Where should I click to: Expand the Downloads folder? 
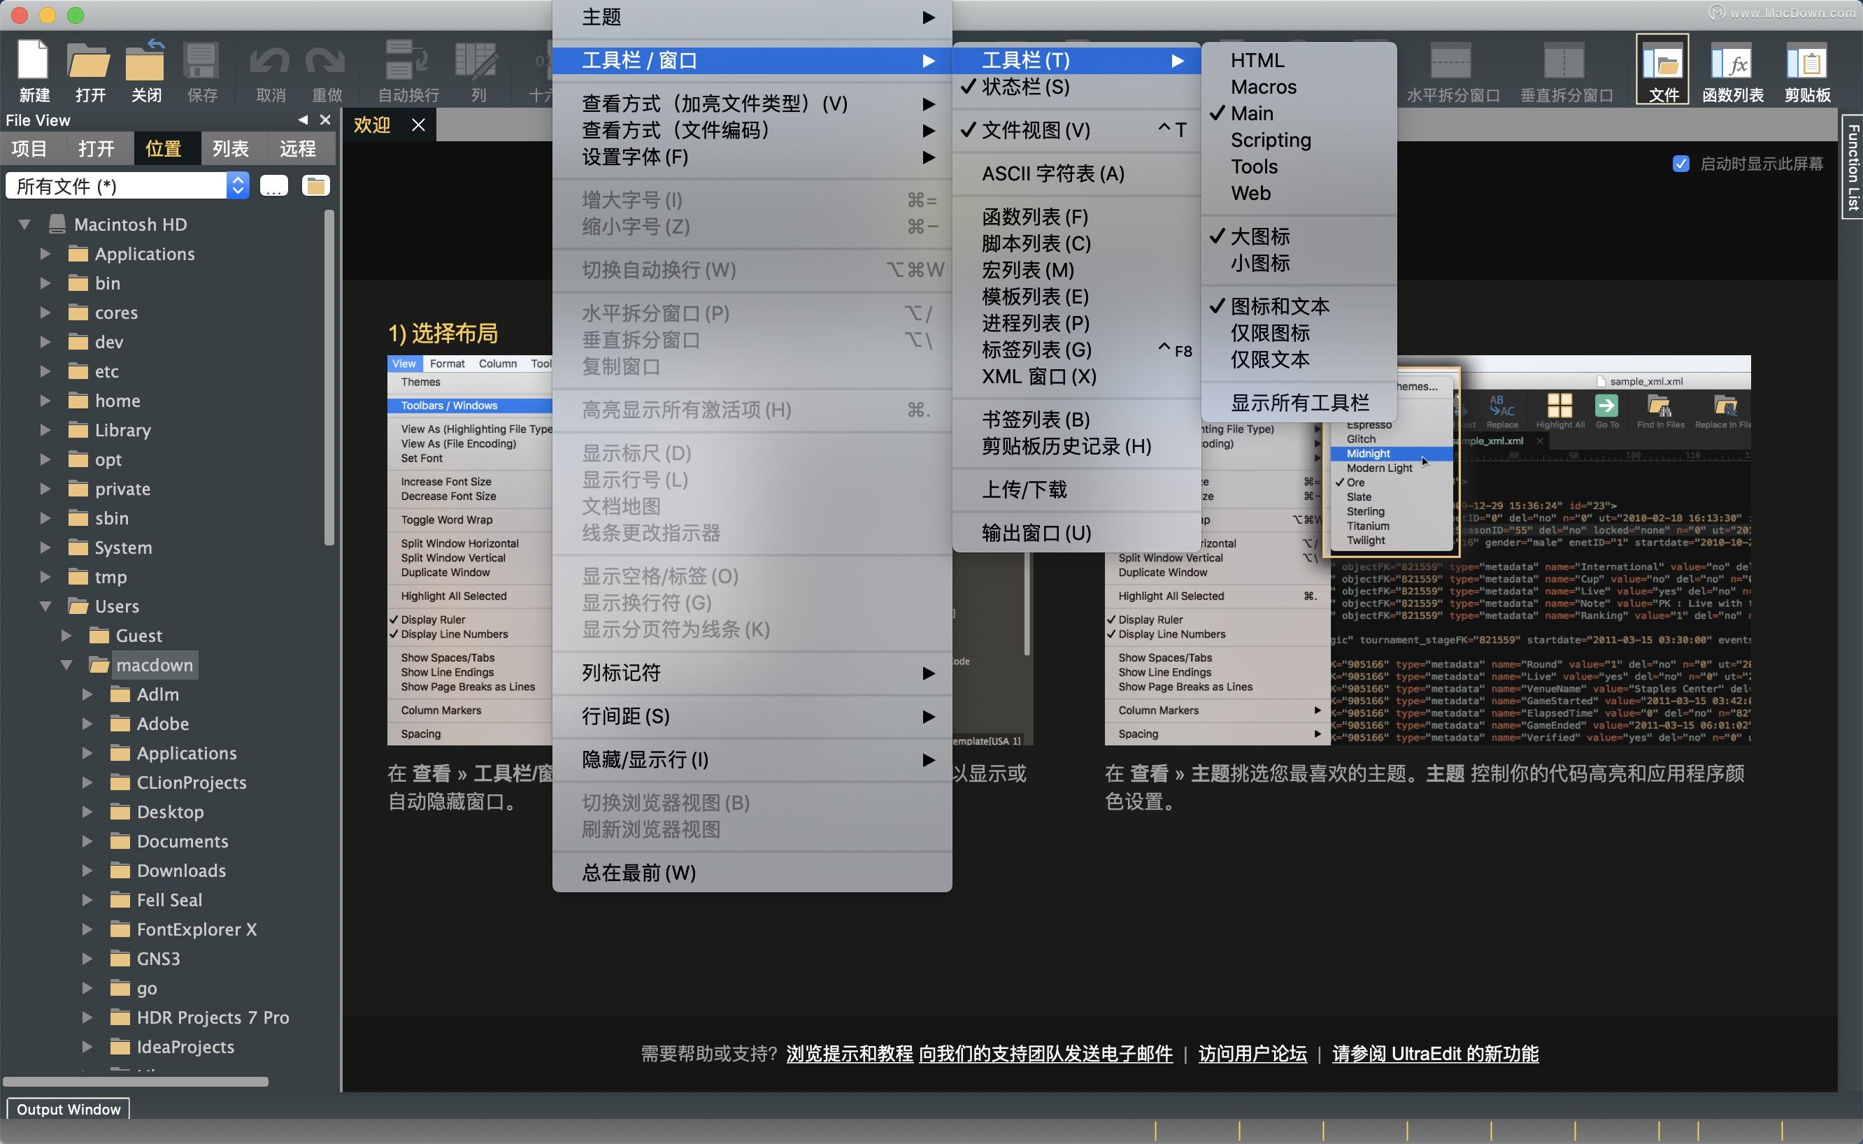[x=88, y=871]
